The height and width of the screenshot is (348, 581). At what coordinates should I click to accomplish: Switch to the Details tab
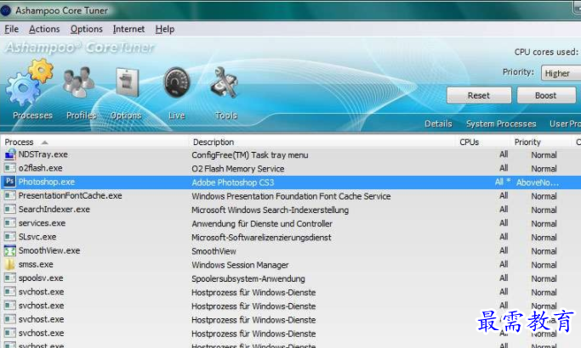438,124
